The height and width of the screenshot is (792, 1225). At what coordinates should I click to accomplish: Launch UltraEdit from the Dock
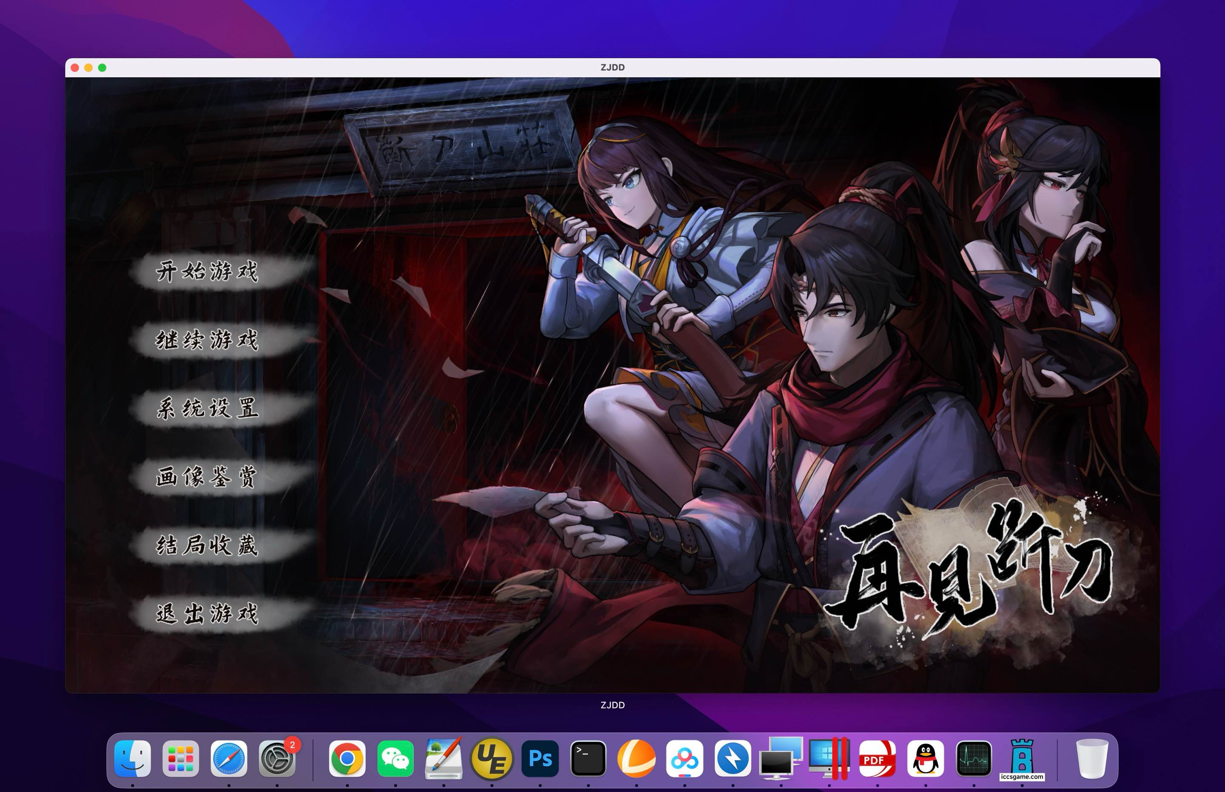click(492, 758)
